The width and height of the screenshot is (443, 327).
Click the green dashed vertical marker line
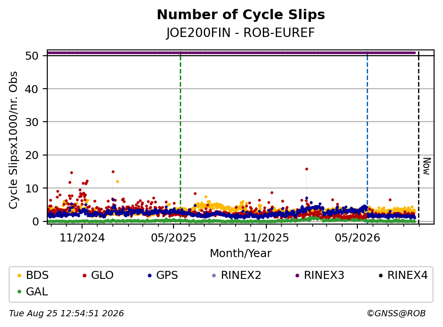180,138
